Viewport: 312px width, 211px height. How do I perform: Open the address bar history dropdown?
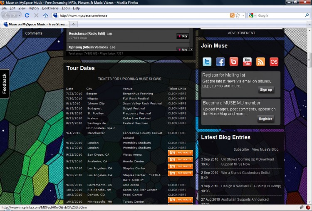[x=243, y=15]
